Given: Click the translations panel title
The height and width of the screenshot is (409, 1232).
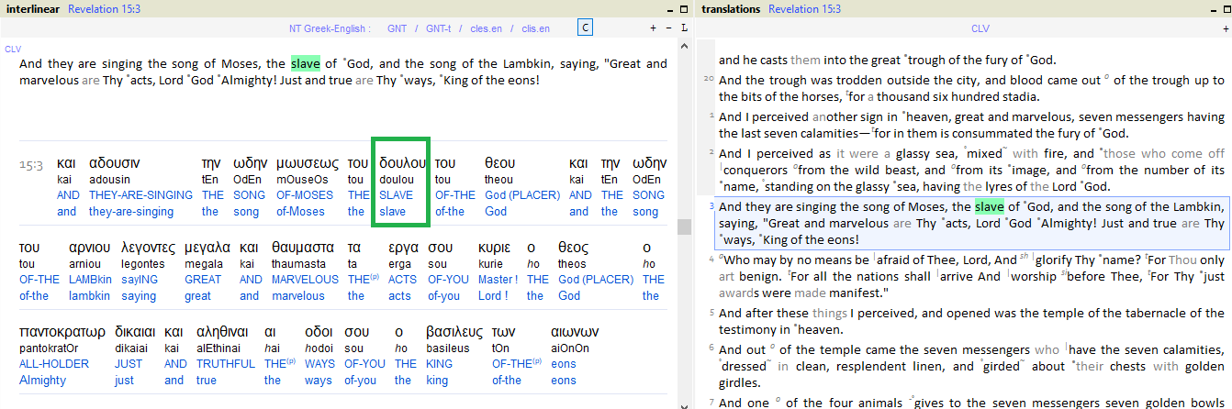Looking at the screenshot, I should (x=733, y=9).
